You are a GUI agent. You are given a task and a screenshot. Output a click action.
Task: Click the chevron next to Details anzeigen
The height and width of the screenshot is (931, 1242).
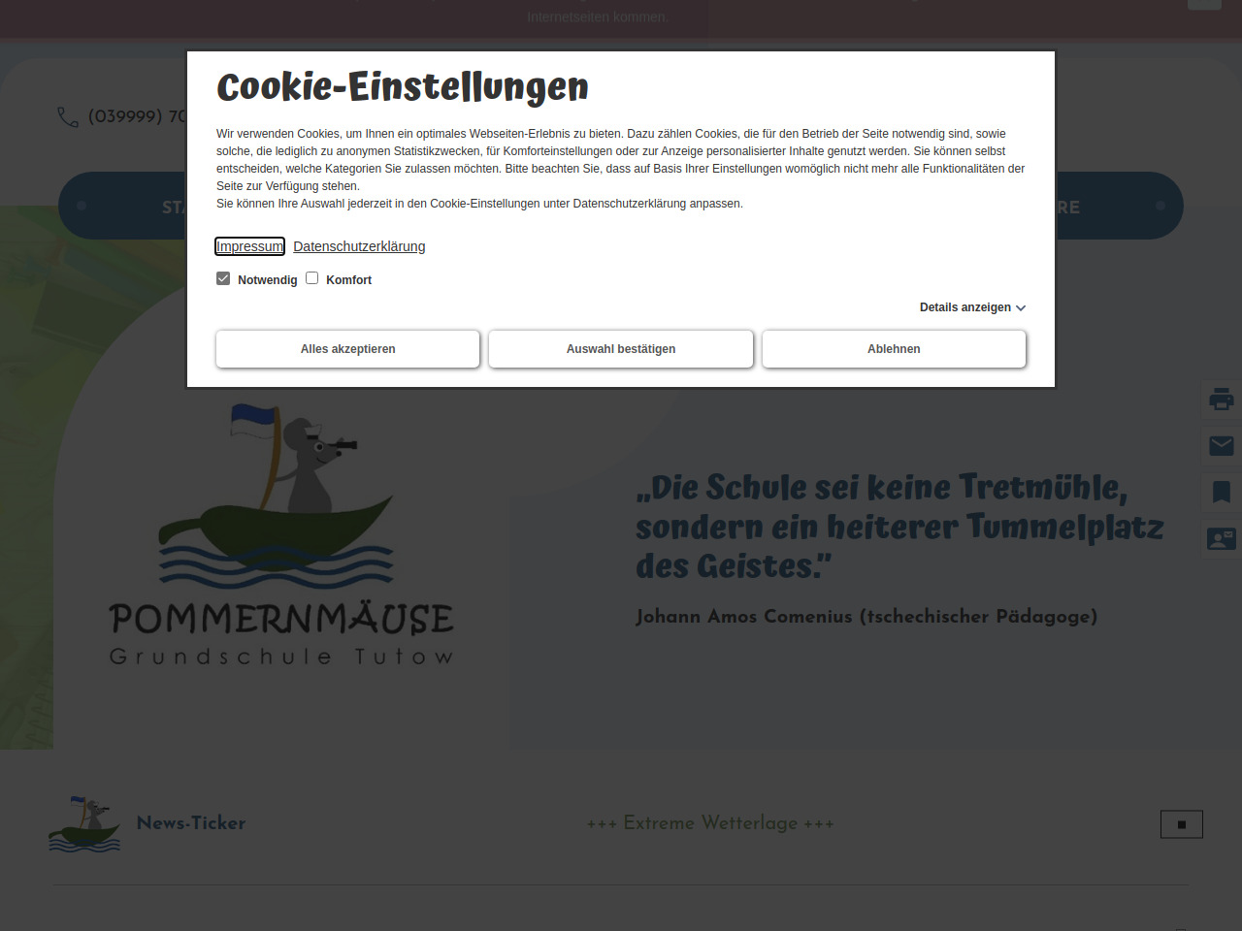coord(1021,308)
